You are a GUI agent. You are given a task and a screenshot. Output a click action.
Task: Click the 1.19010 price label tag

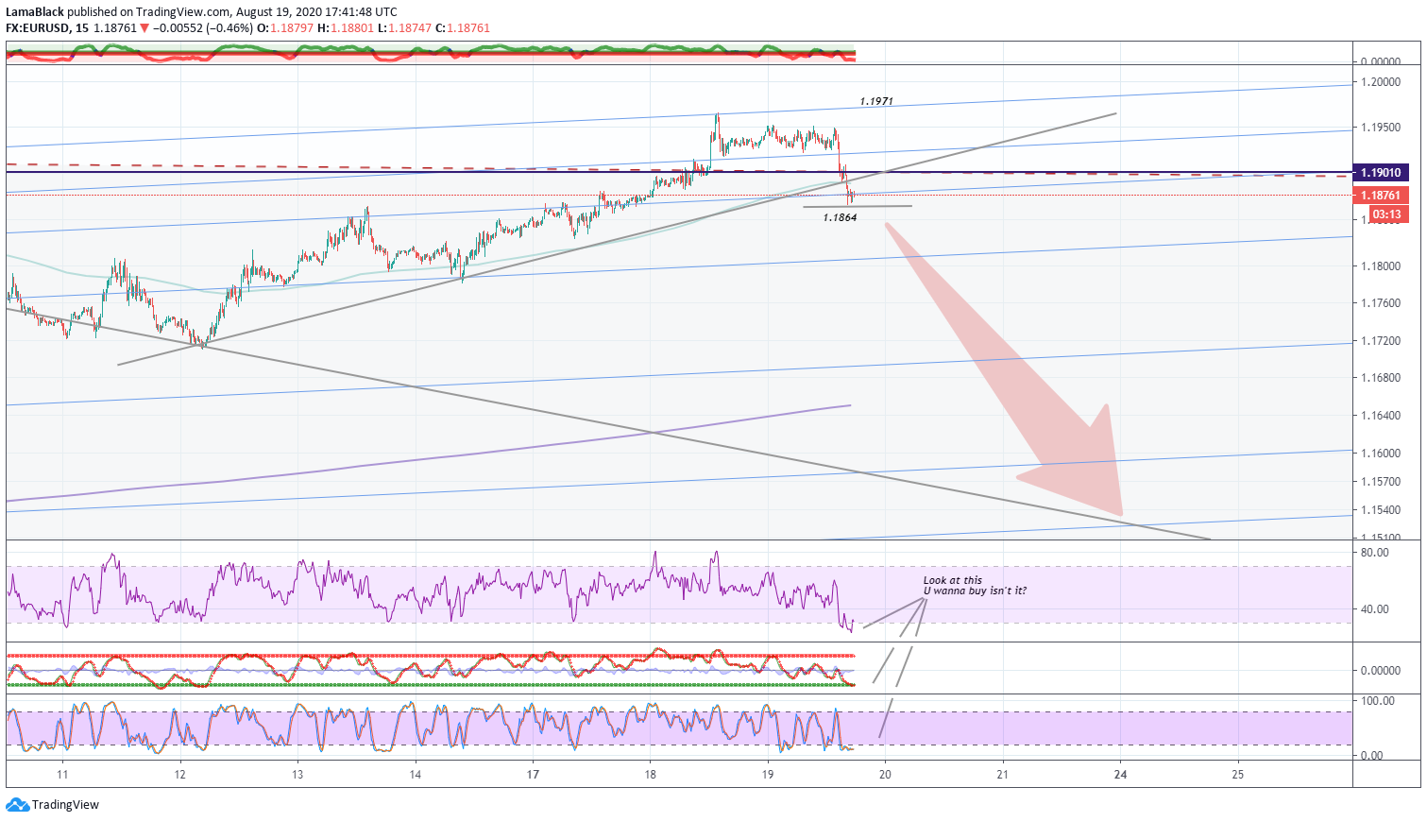coord(1381,173)
